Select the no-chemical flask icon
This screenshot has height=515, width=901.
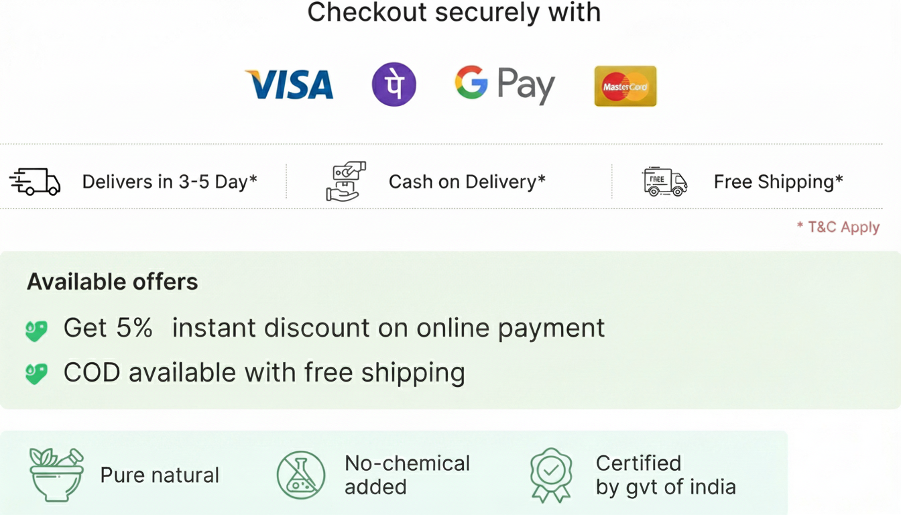point(301,475)
